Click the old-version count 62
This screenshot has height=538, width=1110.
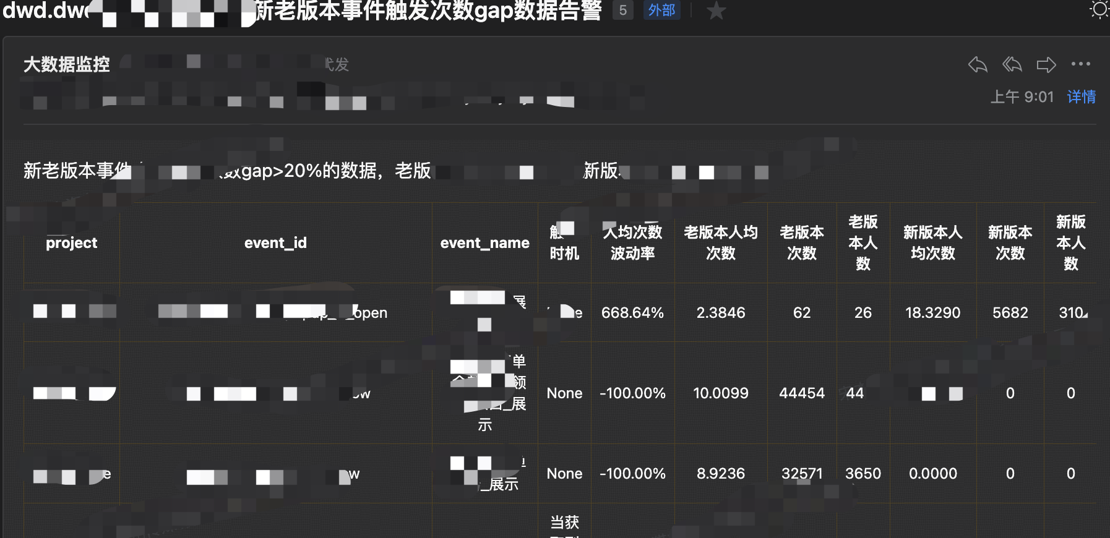(802, 313)
